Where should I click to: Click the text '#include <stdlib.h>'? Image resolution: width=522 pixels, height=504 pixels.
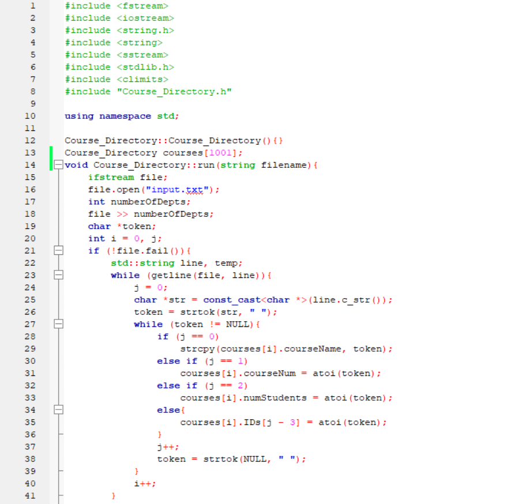pyautogui.click(x=119, y=67)
